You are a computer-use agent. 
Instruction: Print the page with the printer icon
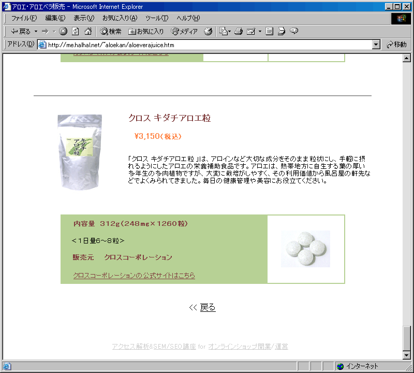[x=239, y=32]
